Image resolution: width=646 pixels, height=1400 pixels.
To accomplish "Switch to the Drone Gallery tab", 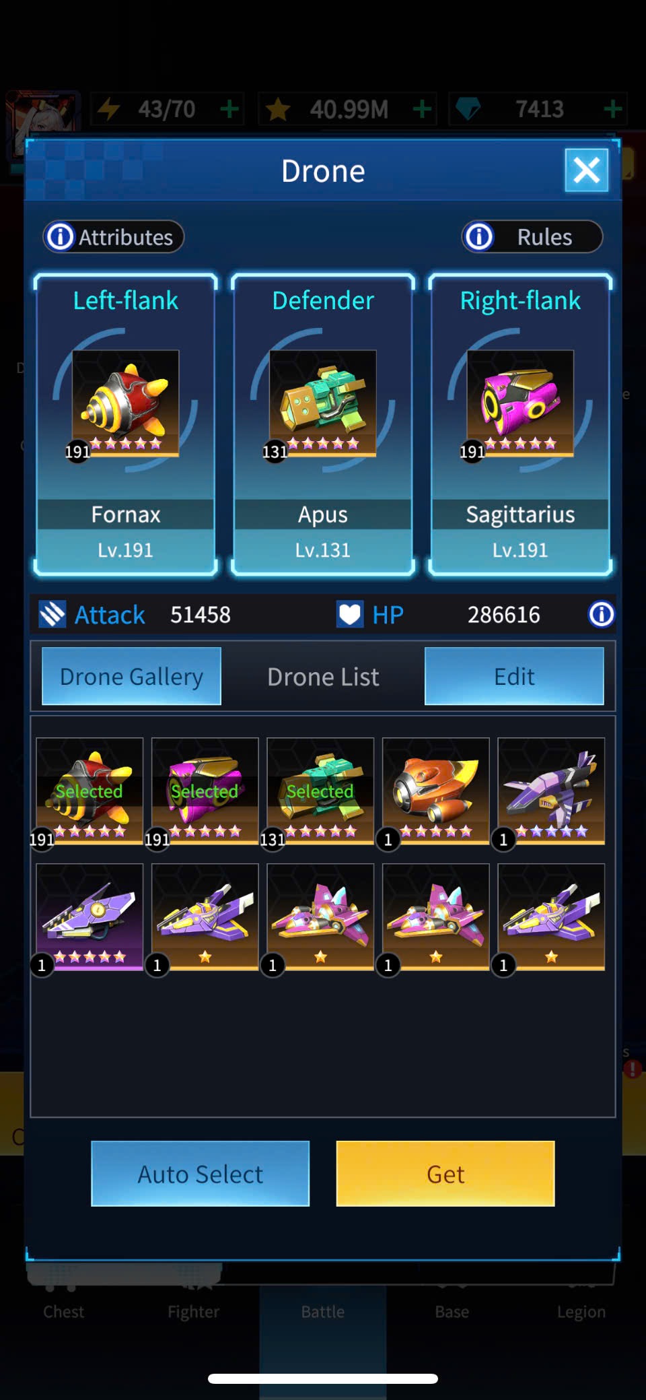I will pos(131,676).
